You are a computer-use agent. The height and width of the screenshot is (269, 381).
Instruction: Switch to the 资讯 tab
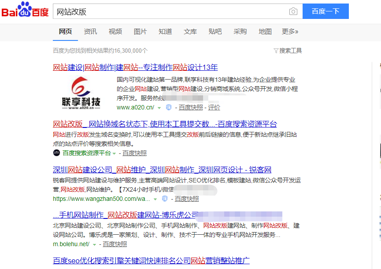pos(90,32)
